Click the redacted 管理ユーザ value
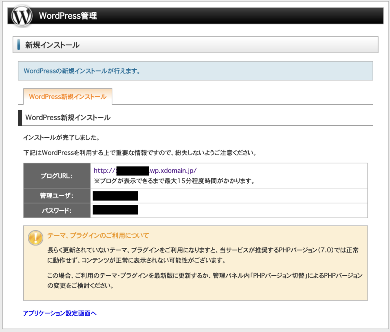 (115, 196)
